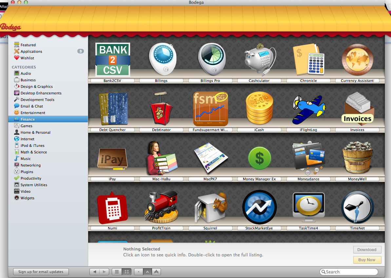
Task: Choose the smallest icon size button
Action: 139,272
